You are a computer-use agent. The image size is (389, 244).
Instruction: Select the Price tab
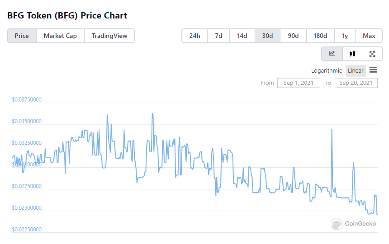coord(22,36)
